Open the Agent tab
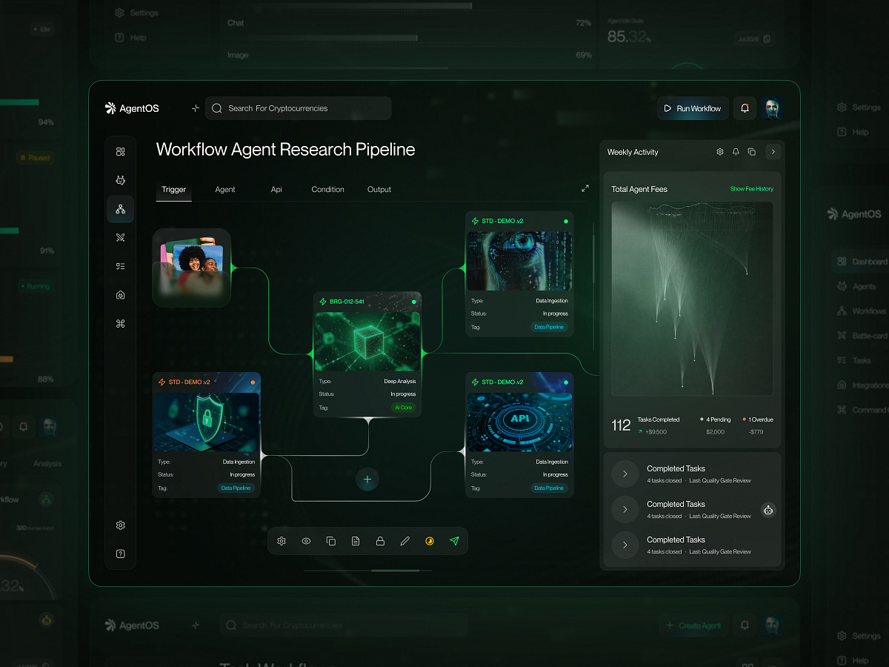The image size is (889, 667). (224, 189)
